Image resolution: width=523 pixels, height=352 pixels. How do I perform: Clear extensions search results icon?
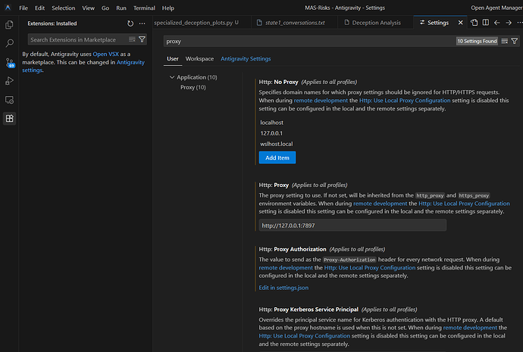[132, 39]
